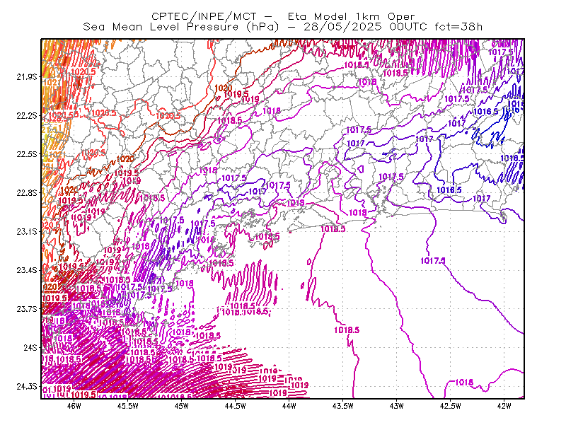The height and width of the screenshot is (437, 566).
Task: Click the 42W longitude tick label
Action: pyautogui.click(x=504, y=406)
